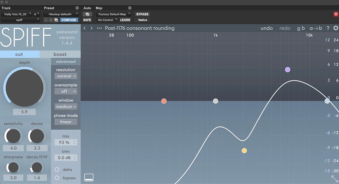The width and height of the screenshot is (339, 184).
Task: Toggle the spectrum display icon
Action: 89,177
